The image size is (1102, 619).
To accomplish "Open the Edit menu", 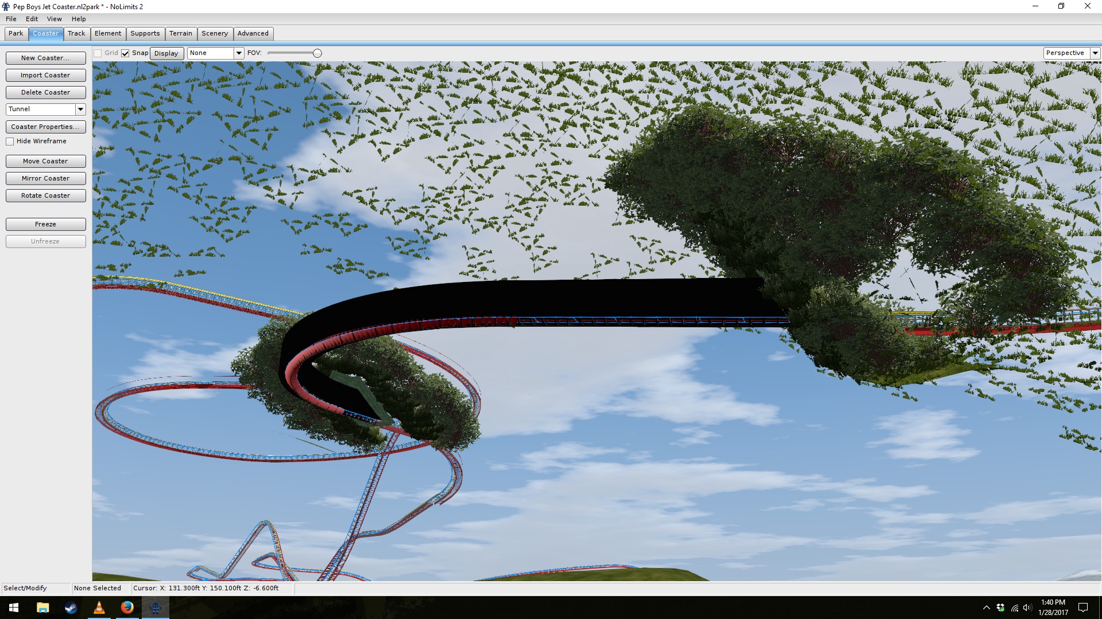I will [x=32, y=19].
